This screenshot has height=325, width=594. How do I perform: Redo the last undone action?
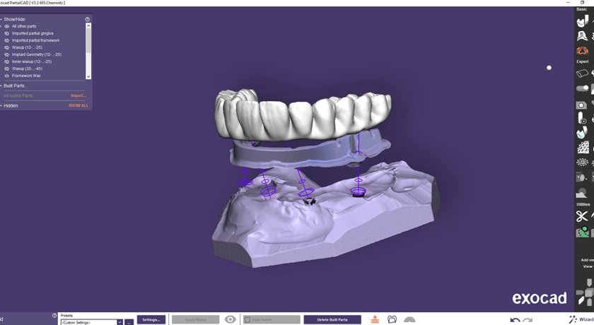(x=528, y=320)
